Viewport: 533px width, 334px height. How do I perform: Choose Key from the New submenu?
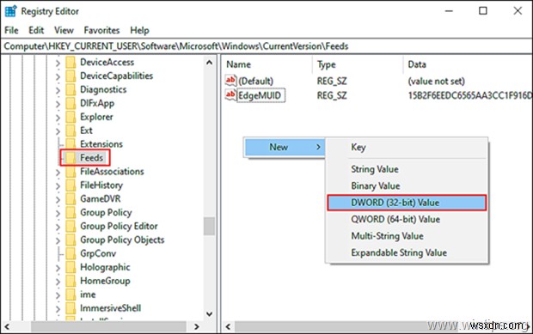[407, 147]
